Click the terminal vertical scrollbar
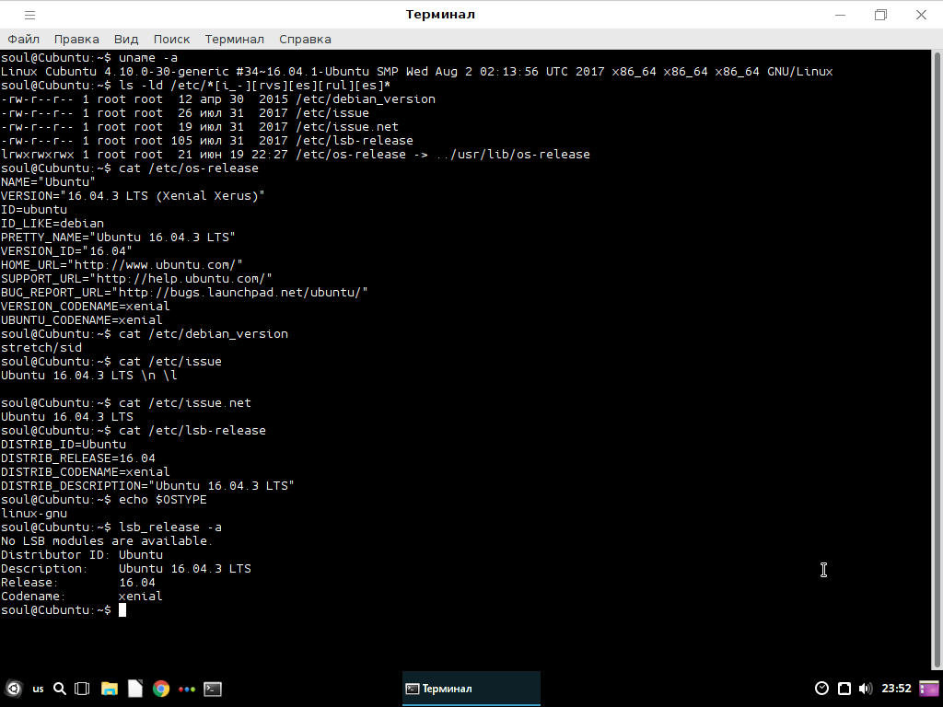This screenshot has height=707, width=943. [x=937, y=360]
